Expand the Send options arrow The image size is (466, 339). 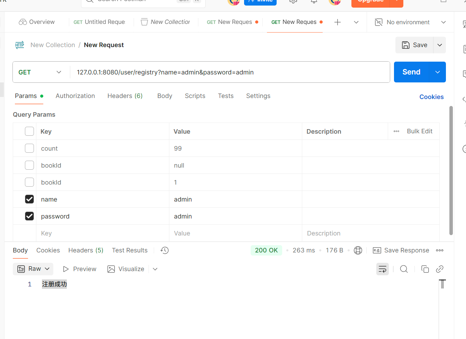coord(438,72)
